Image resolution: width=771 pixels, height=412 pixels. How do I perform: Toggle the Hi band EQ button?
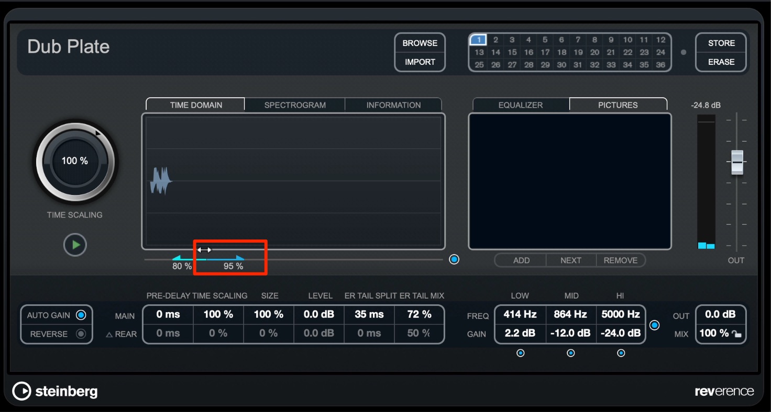point(621,353)
